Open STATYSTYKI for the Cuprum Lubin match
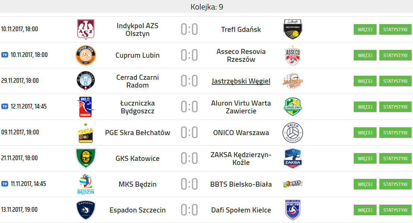This screenshot has width=413, height=223. pyautogui.click(x=395, y=55)
